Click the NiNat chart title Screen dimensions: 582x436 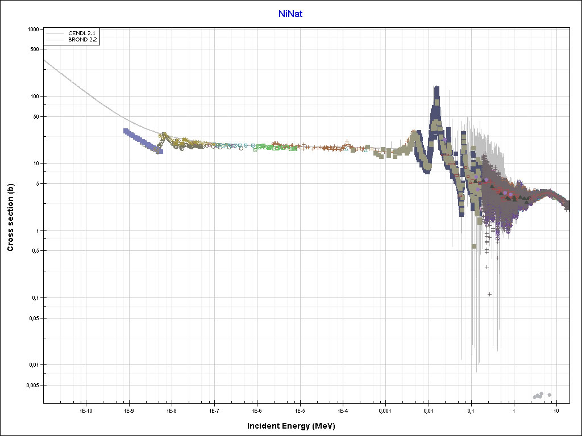[290, 14]
